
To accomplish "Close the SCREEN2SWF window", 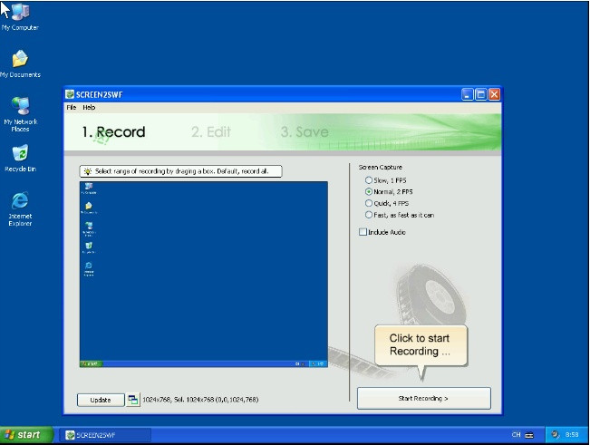I will (x=494, y=94).
